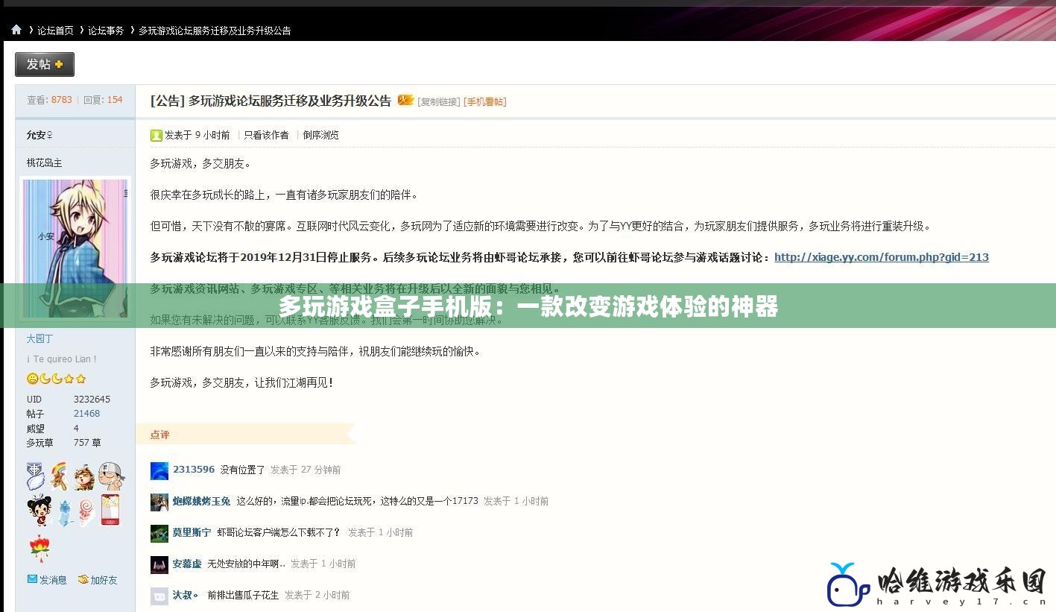Image resolution: width=1056 pixels, height=612 pixels.
Task: Select 只看该作者 filter link
Action: (267, 135)
